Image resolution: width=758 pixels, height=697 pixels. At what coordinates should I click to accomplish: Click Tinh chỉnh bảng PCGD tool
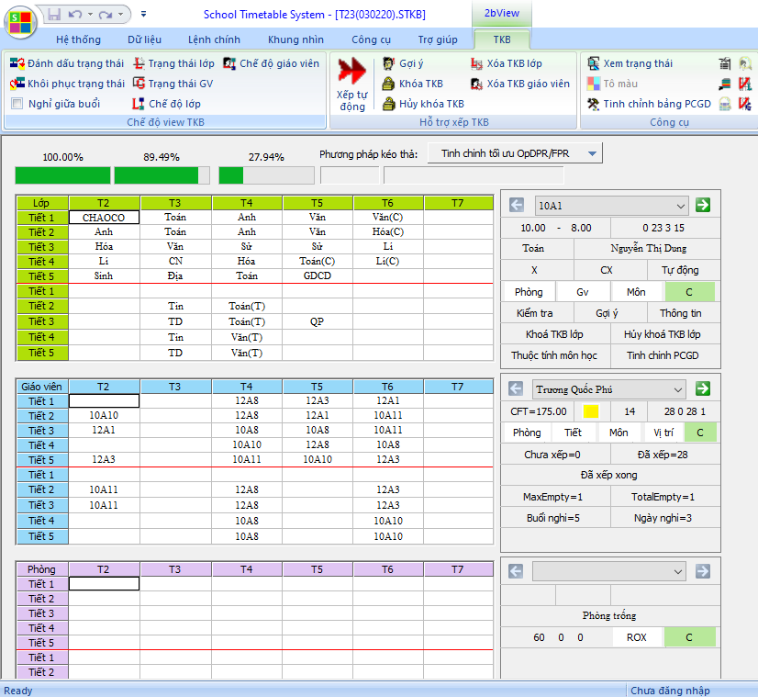pos(593,104)
